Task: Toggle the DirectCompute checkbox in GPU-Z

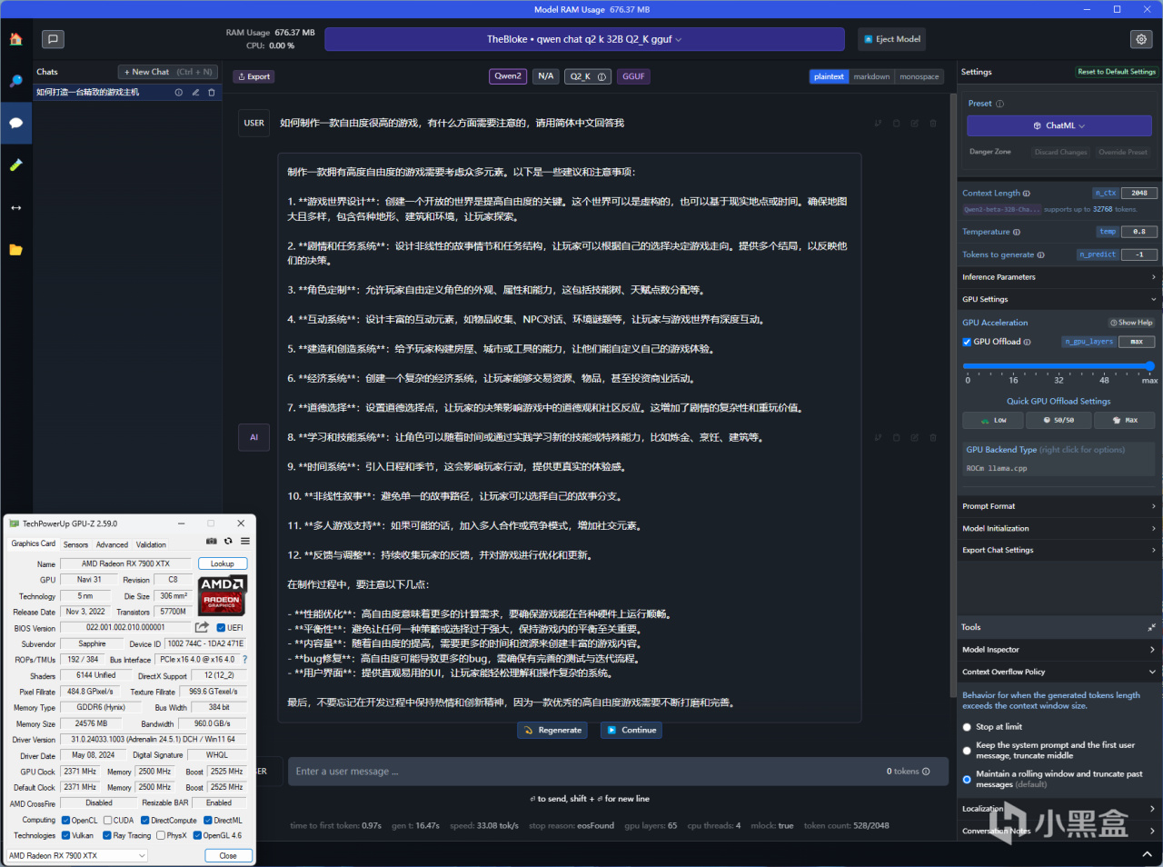Action: click(x=145, y=821)
